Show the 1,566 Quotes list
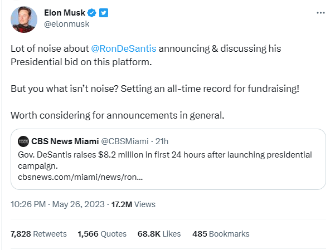 pyautogui.click(x=102, y=234)
